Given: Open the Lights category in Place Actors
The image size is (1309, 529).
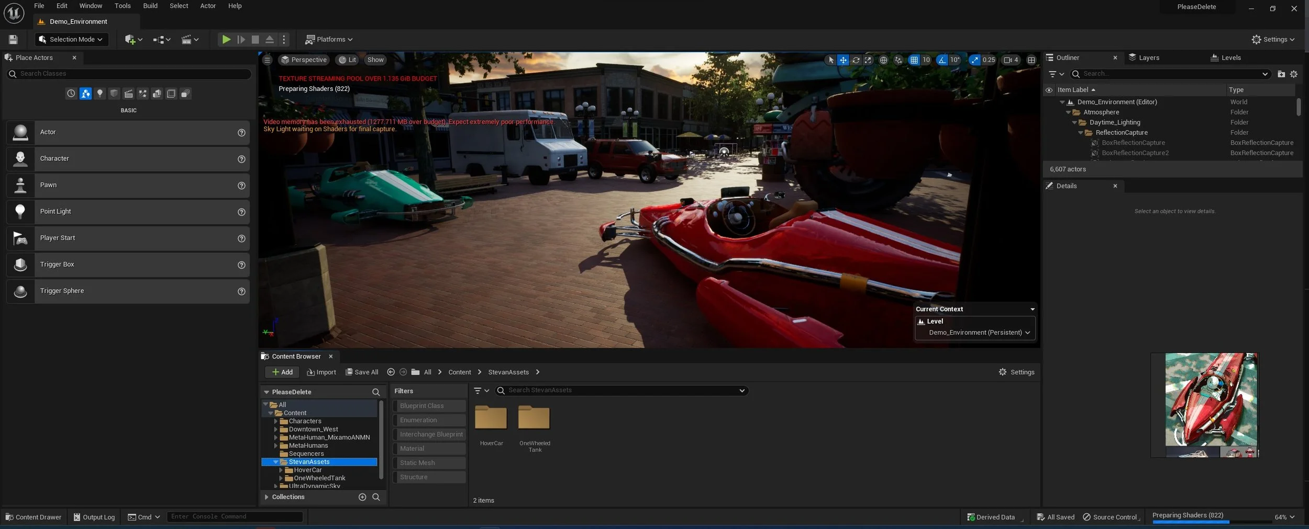Looking at the screenshot, I should coord(100,93).
